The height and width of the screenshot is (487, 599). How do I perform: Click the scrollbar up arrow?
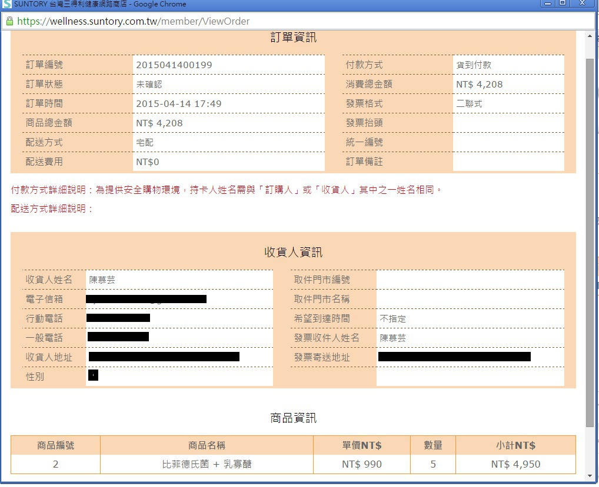click(x=590, y=36)
